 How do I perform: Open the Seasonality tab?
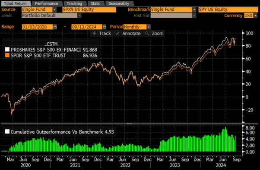coord(119,3)
